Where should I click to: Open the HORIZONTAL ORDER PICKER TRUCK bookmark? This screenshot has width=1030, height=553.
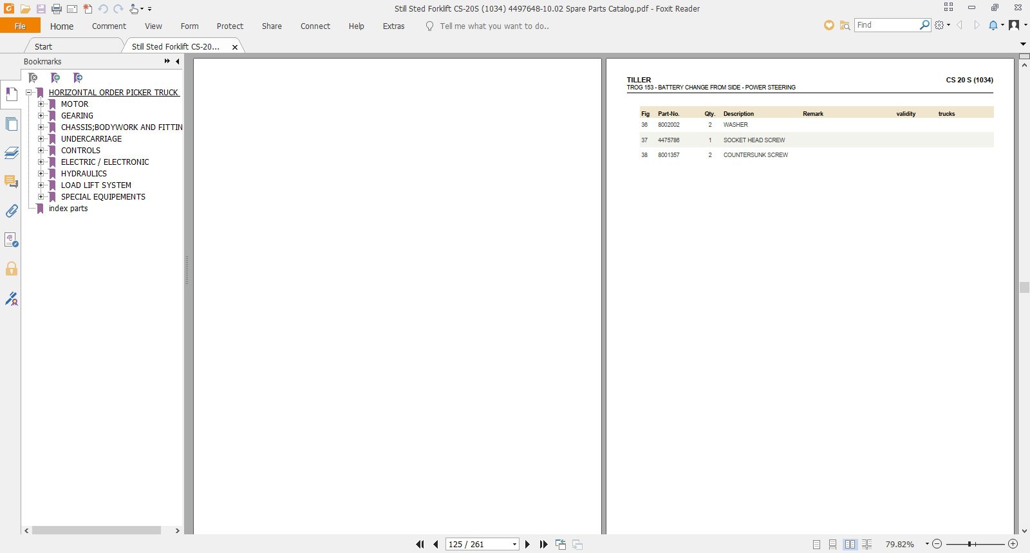[x=113, y=93]
